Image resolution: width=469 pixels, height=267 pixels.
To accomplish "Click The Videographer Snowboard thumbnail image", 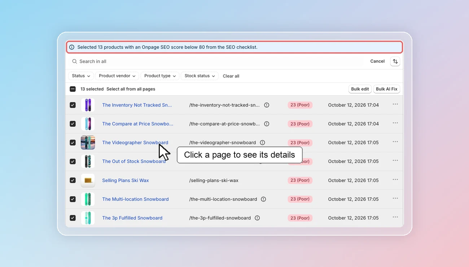I will 88,143.
